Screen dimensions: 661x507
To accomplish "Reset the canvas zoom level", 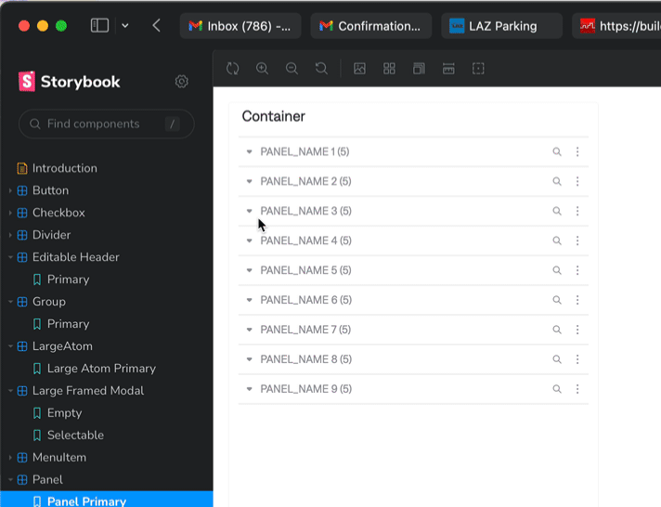I will pos(321,69).
